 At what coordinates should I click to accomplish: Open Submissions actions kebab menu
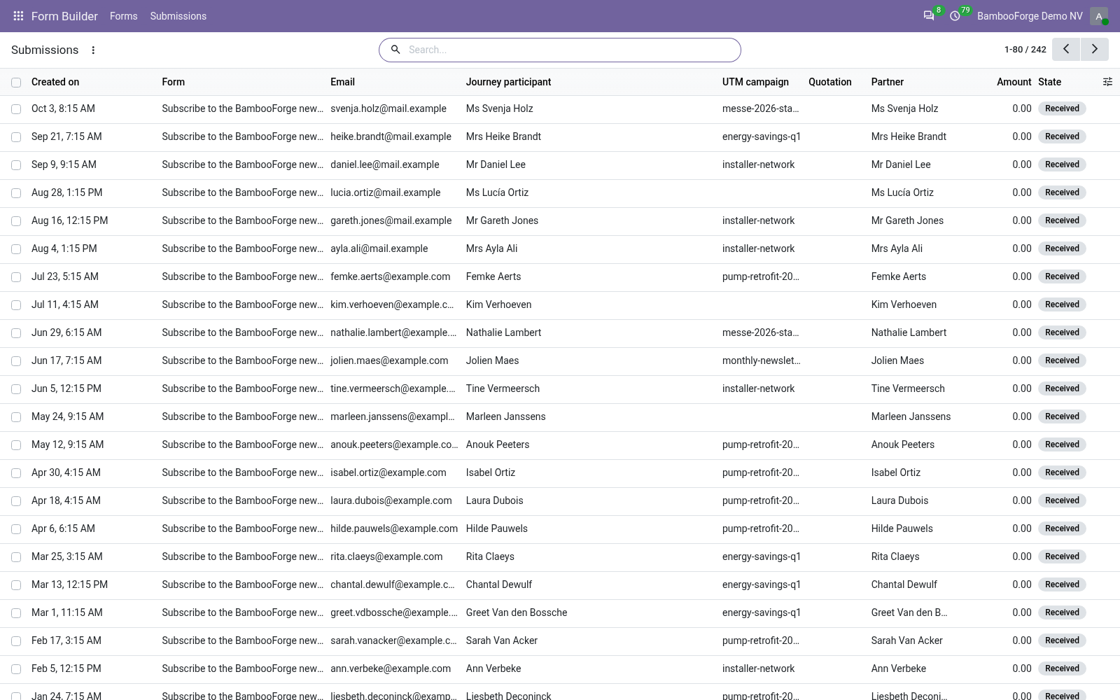point(93,50)
